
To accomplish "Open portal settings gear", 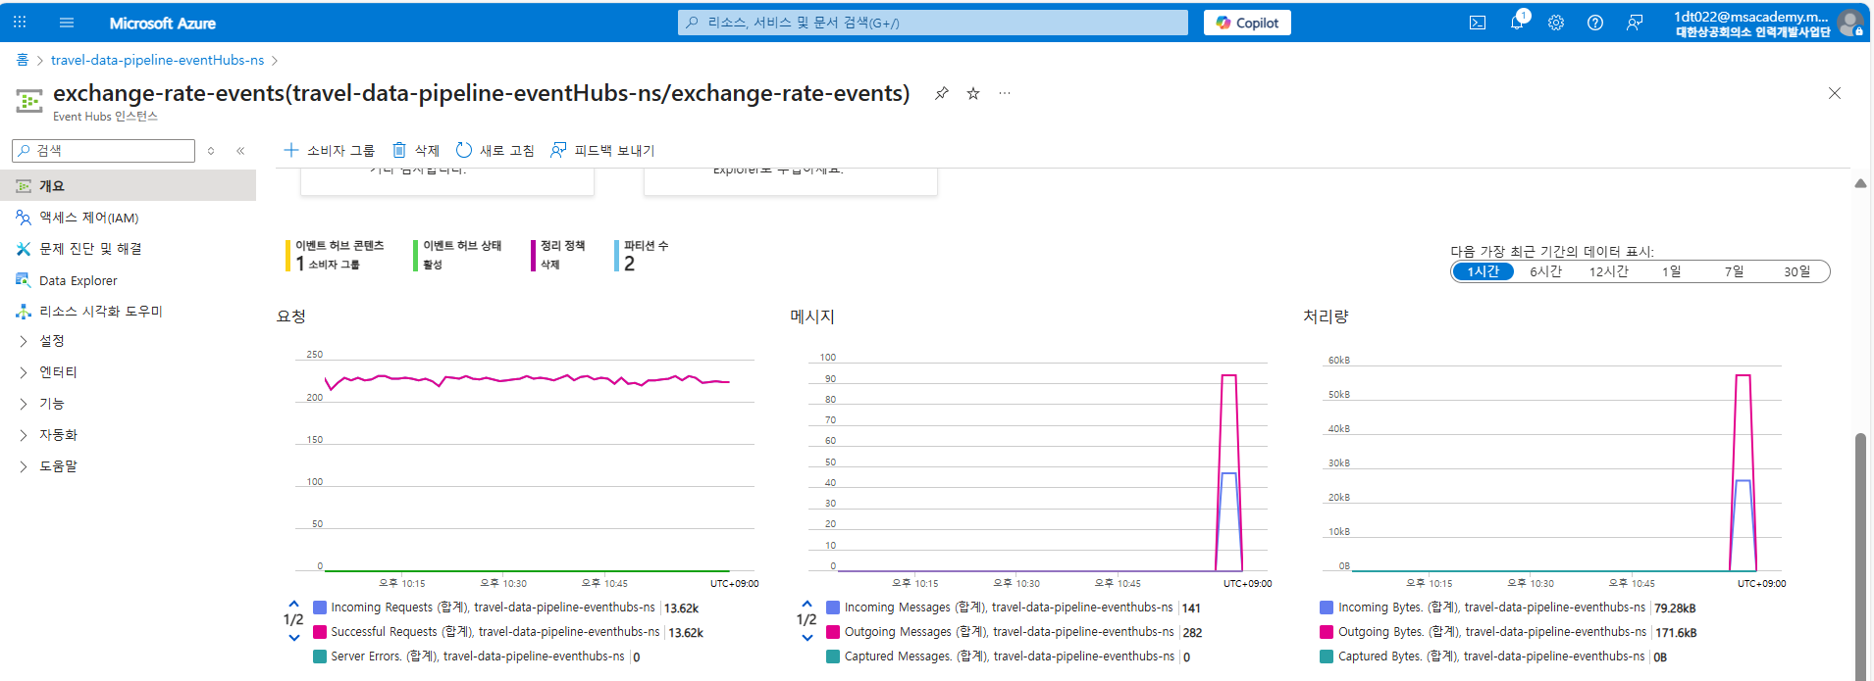I will click(x=1556, y=23).
